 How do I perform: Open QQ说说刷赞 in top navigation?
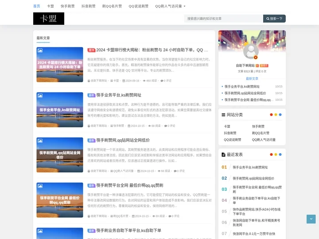pyautogui.click(x=138, y=6)
